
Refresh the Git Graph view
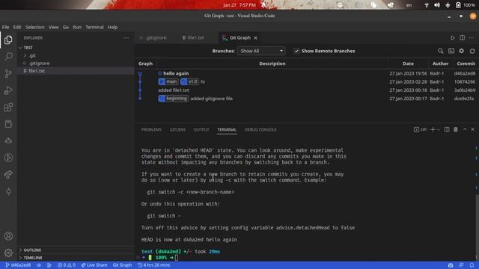[x=472, y=51]
